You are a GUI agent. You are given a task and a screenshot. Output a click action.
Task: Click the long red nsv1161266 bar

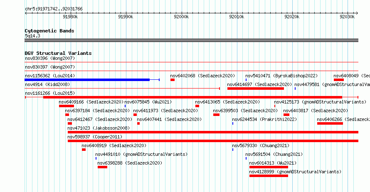(192, 97)
